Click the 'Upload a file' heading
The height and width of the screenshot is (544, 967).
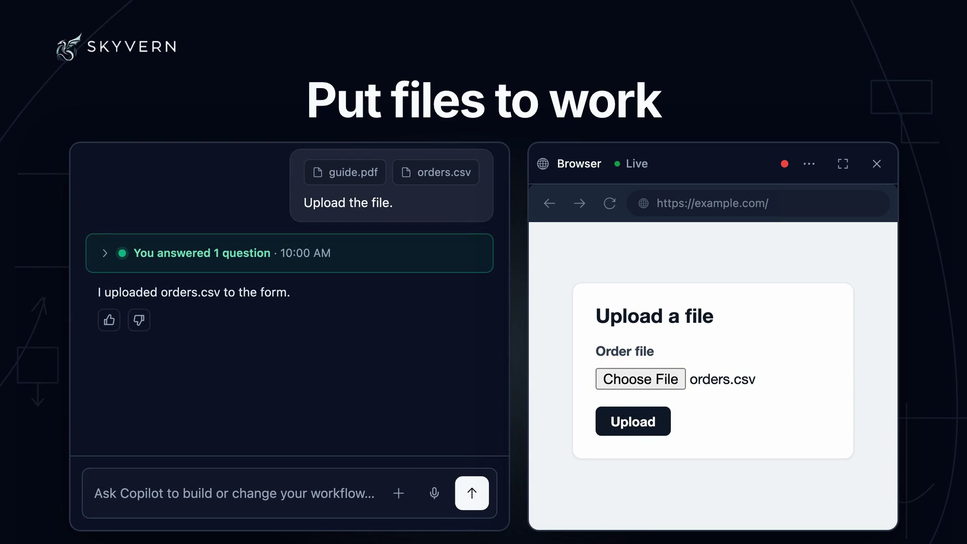pos(654,316)
